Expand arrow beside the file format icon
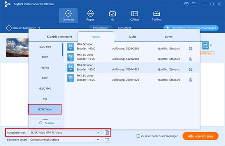The image size is (225, 146). tap(211, 45)
